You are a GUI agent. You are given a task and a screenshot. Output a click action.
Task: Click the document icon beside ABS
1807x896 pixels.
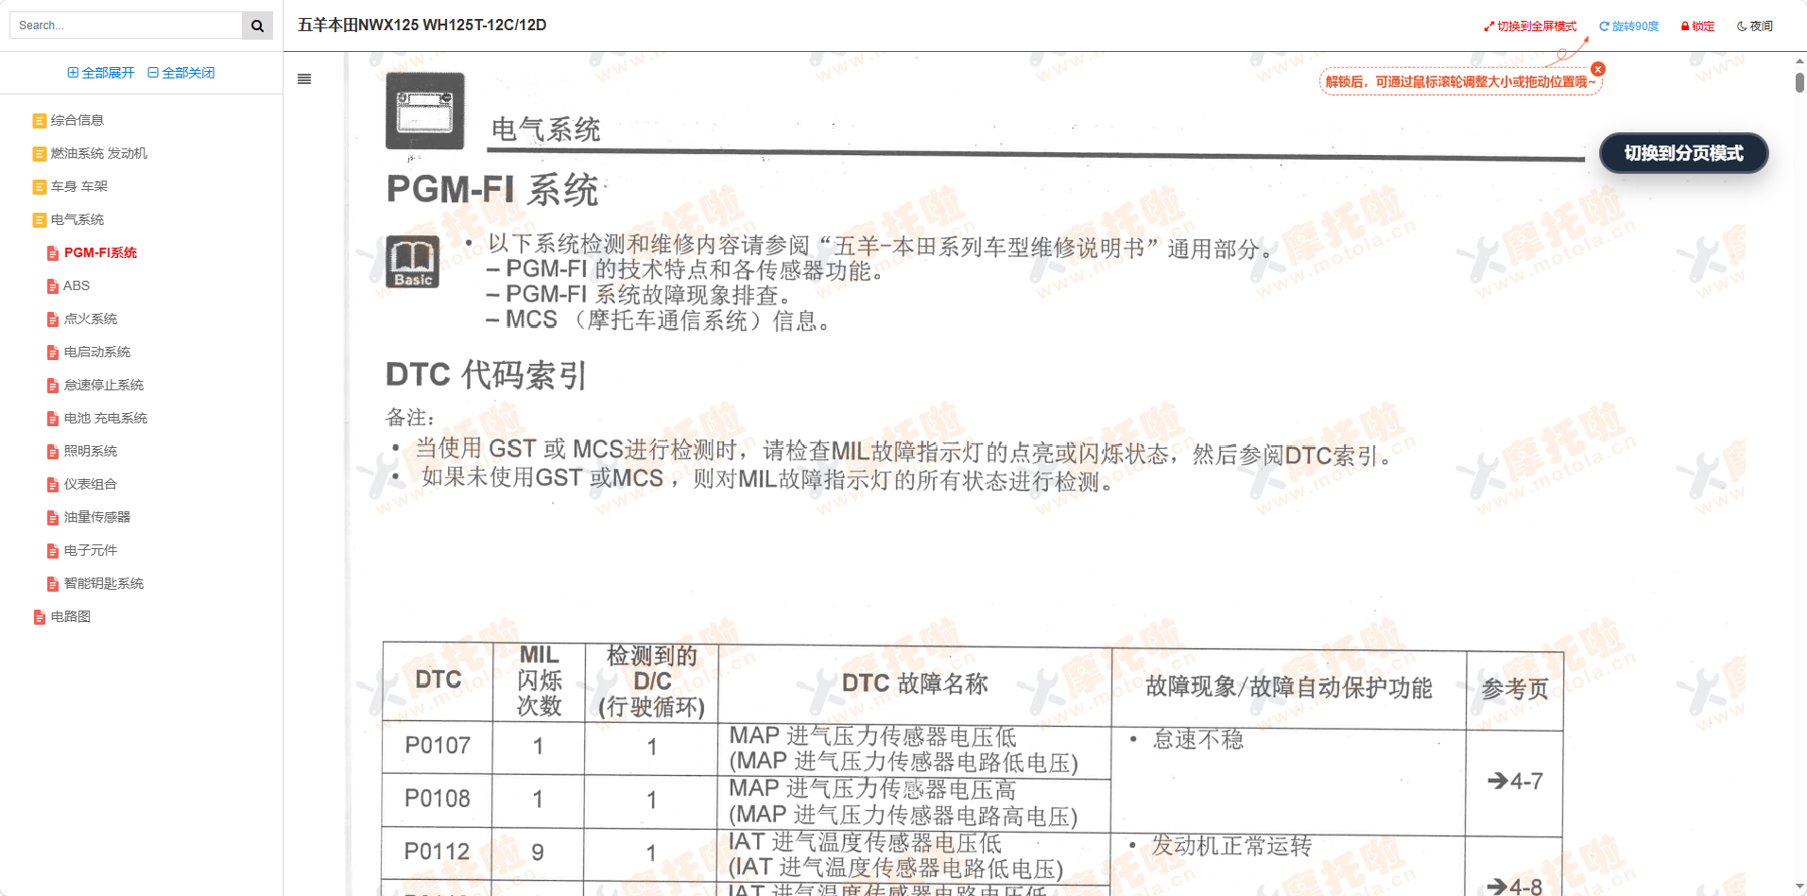click(x=53, y=286)
